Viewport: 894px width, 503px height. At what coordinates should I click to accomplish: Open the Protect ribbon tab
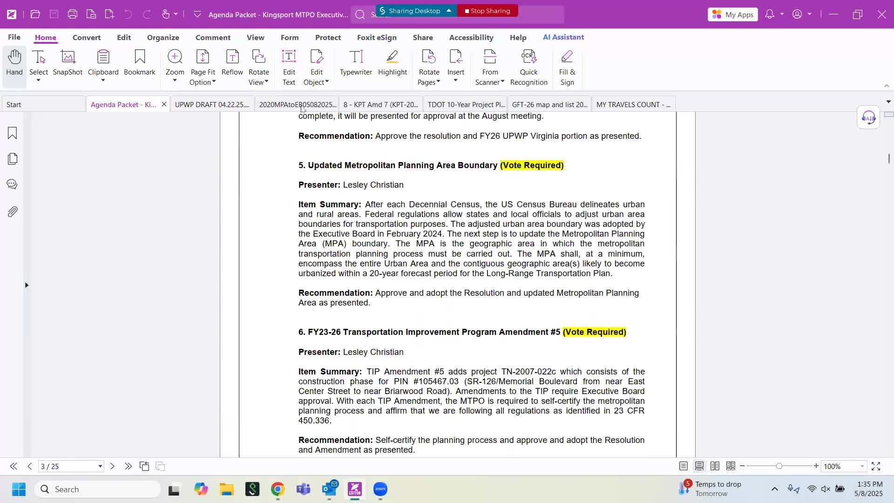[328, 37]
